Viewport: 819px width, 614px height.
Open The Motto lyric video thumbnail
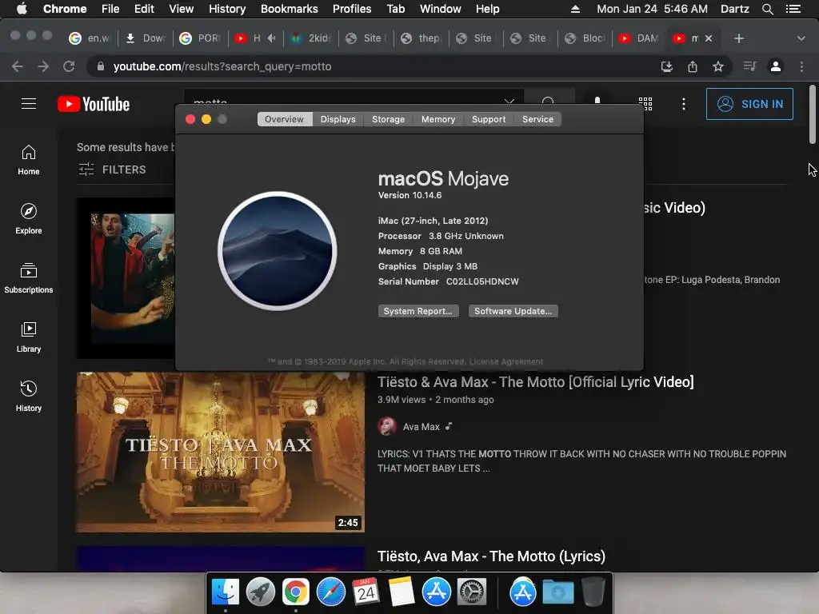click(220, 453)
